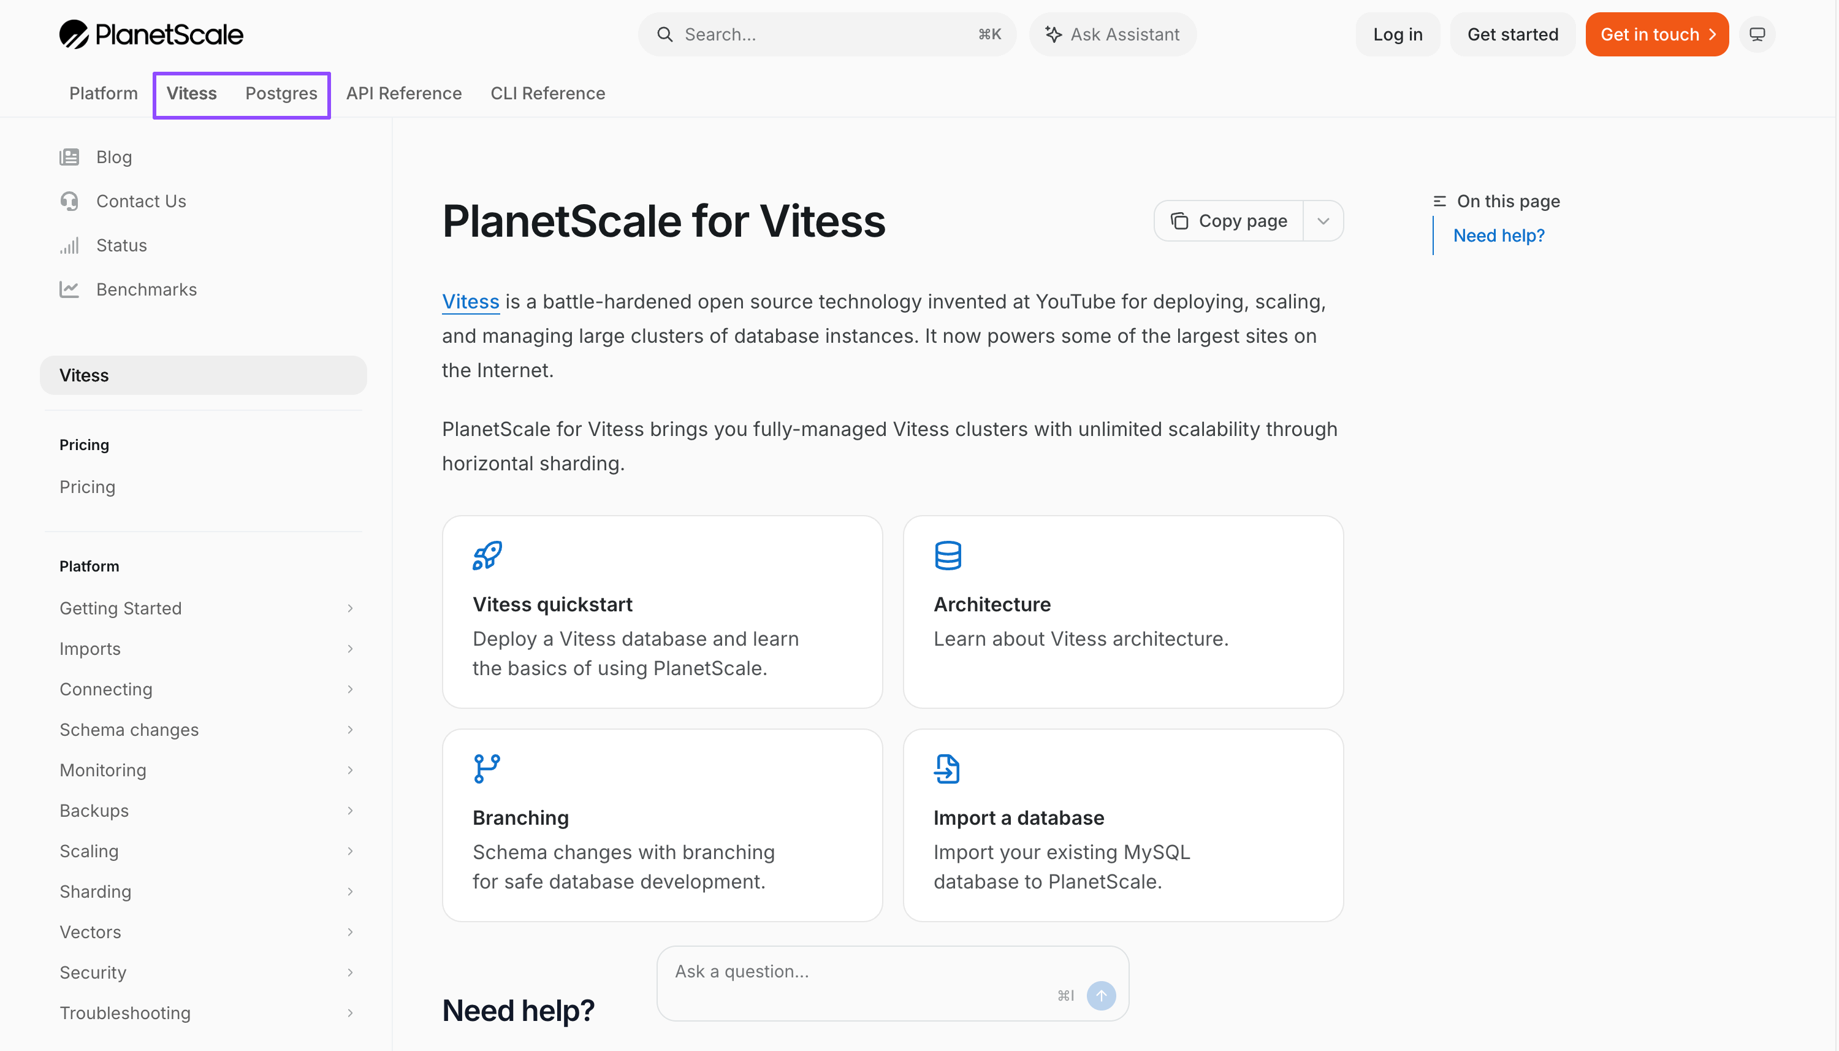Click the Need help? heading
This screenshot has width=1839, height=1051.
tap(518, 1011)
